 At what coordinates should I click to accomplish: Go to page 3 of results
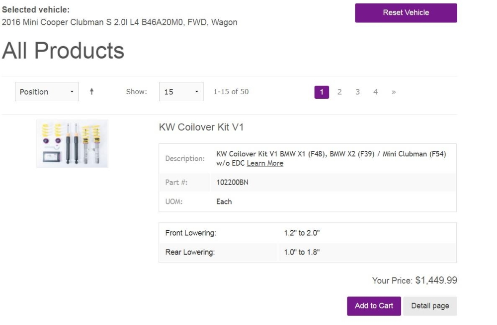pyautogui.click(x=357, y=92)
